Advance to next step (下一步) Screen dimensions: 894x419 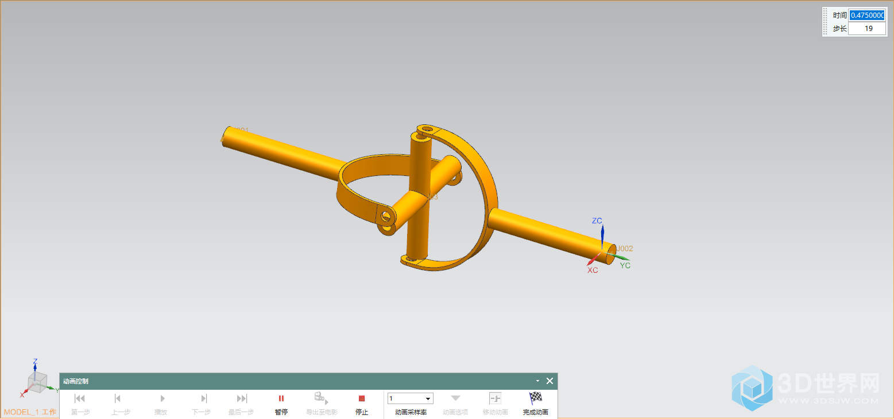click(201, 404)
